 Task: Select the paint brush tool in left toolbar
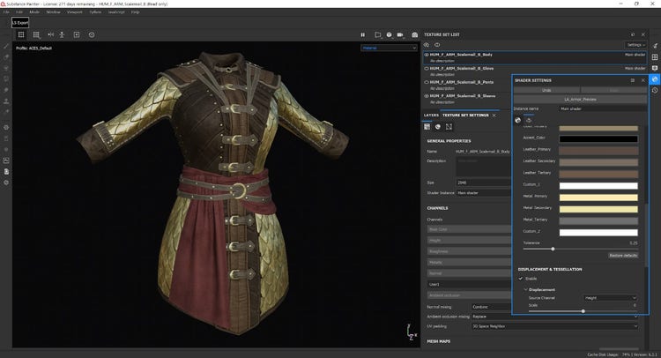pos(6,46)
